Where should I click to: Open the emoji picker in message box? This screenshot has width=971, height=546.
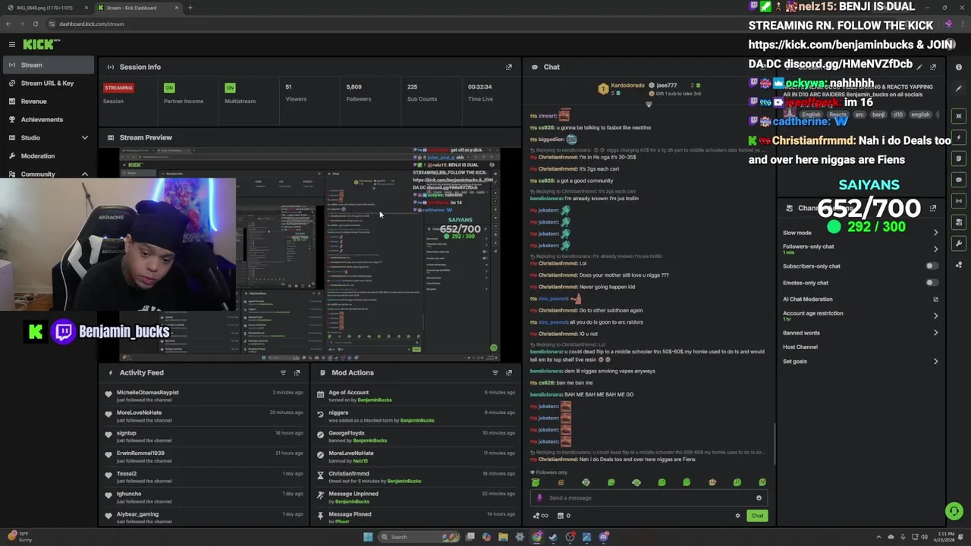click(x=759, y=498)
